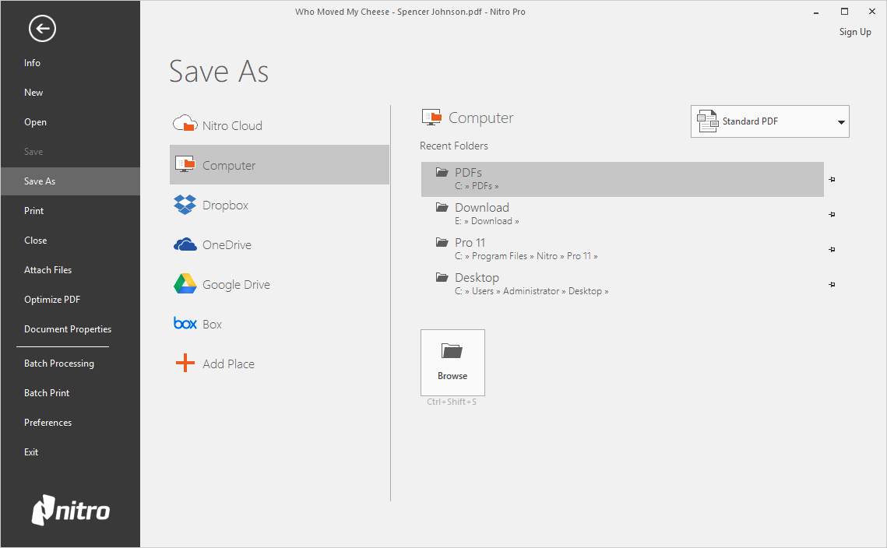Click the Dropbox logo icon

click(x=185, y=205)
